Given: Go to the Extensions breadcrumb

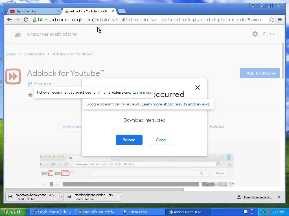Looking at the screenshot, I should pyautogui.click(x=34, y=54).
